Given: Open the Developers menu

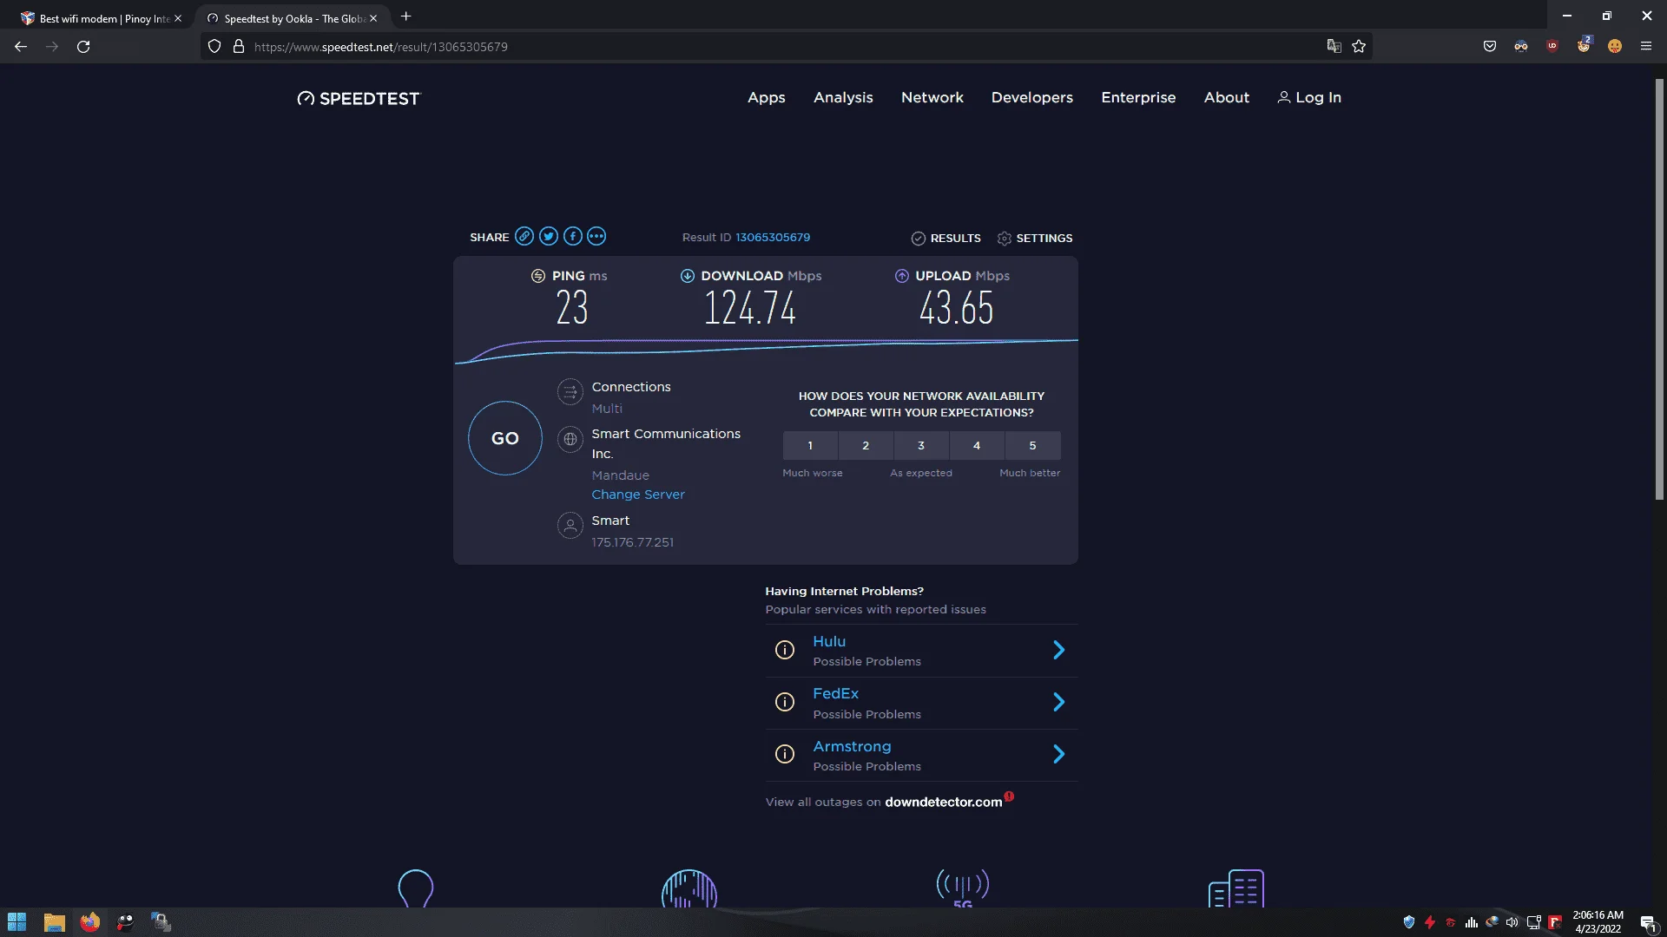Looking at the screenshot, I should pyautogui.click(x=1032, y=98).
